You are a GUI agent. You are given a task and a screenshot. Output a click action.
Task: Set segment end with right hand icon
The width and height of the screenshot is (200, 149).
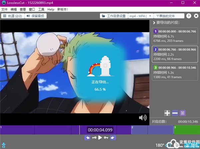click(x=113, y=138)
